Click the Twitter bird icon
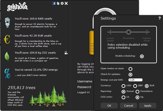This screenshot has width=163, height=111. point(58,3)
